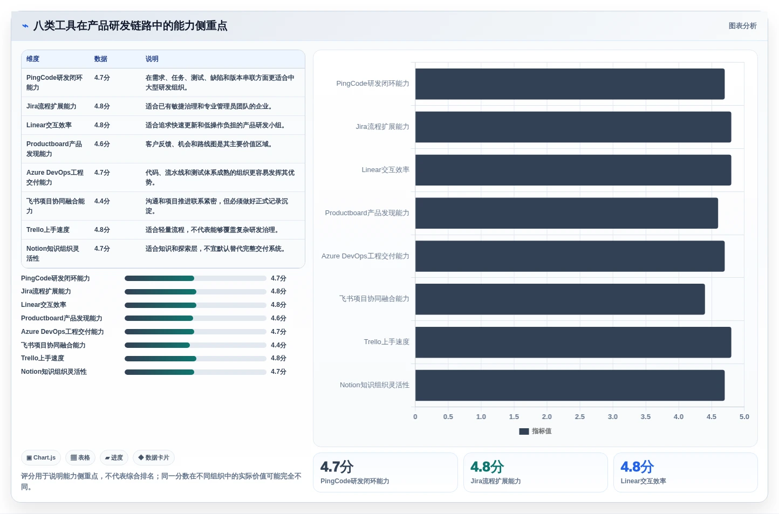Click the Trello上手速度 progress bar
This screenshot has width=779, height=514.
[x=195, y=359]
